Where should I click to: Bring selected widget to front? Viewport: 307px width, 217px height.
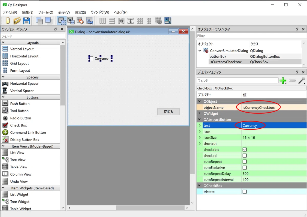pyautogui.click(x=49, y=21)
